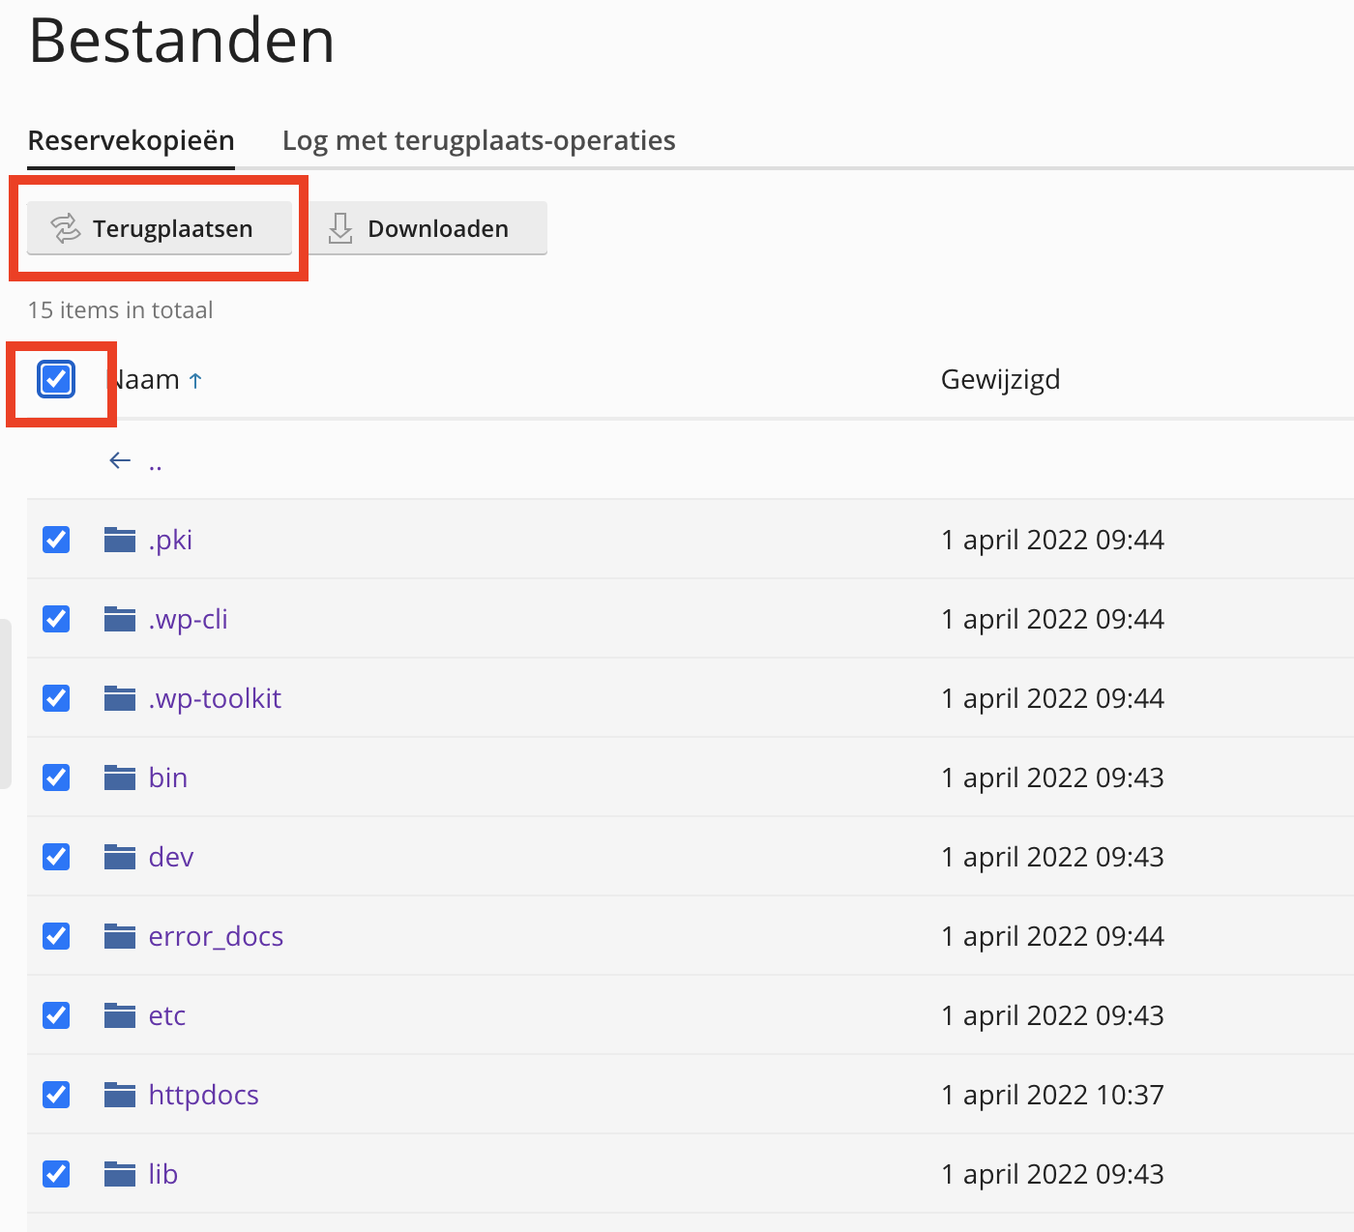
Task: Switch to Log met terugplaats-operaties tab
Action: click(x=479, y=141)
